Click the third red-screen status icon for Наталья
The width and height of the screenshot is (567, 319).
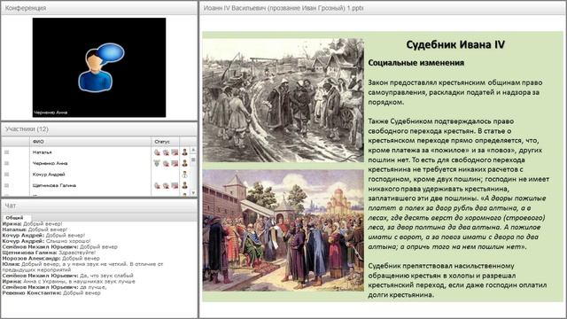pyautogui.click(x=175, y=152)
